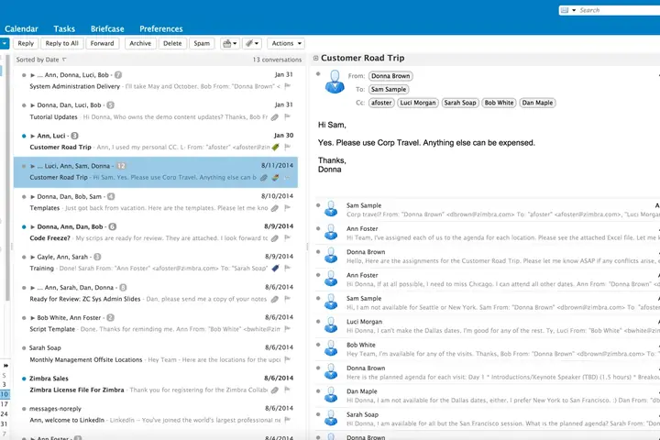
Task: Click Bob White's avatar in the thread
Action: coord(331,347)
